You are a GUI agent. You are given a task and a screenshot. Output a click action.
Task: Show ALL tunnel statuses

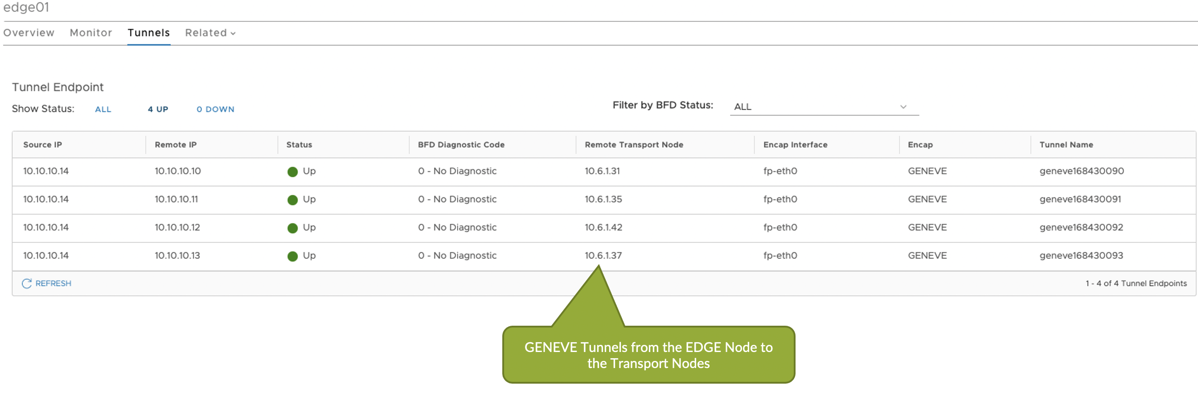pos(103,109)
